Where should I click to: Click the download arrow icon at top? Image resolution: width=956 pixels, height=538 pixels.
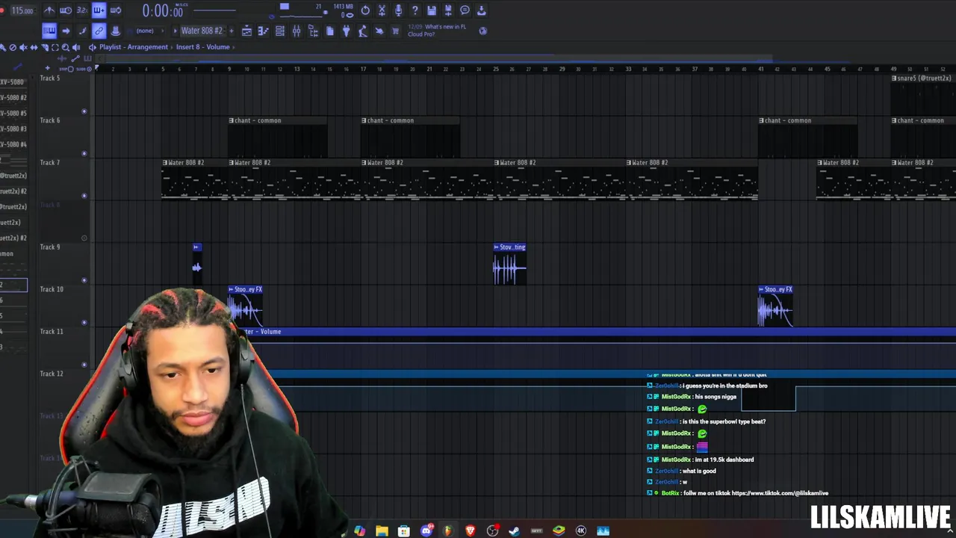[481, 10]
